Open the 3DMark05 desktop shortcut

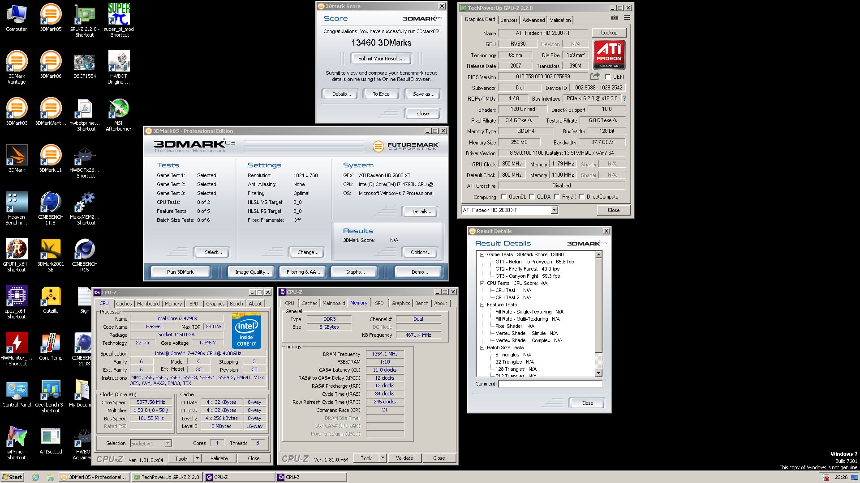(x=51, y=18)
